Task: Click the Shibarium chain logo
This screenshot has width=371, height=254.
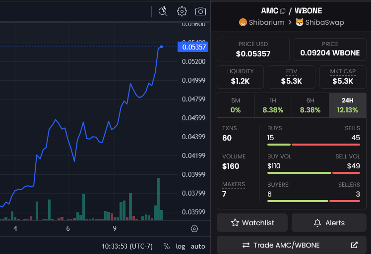Action: click(243, 22)
